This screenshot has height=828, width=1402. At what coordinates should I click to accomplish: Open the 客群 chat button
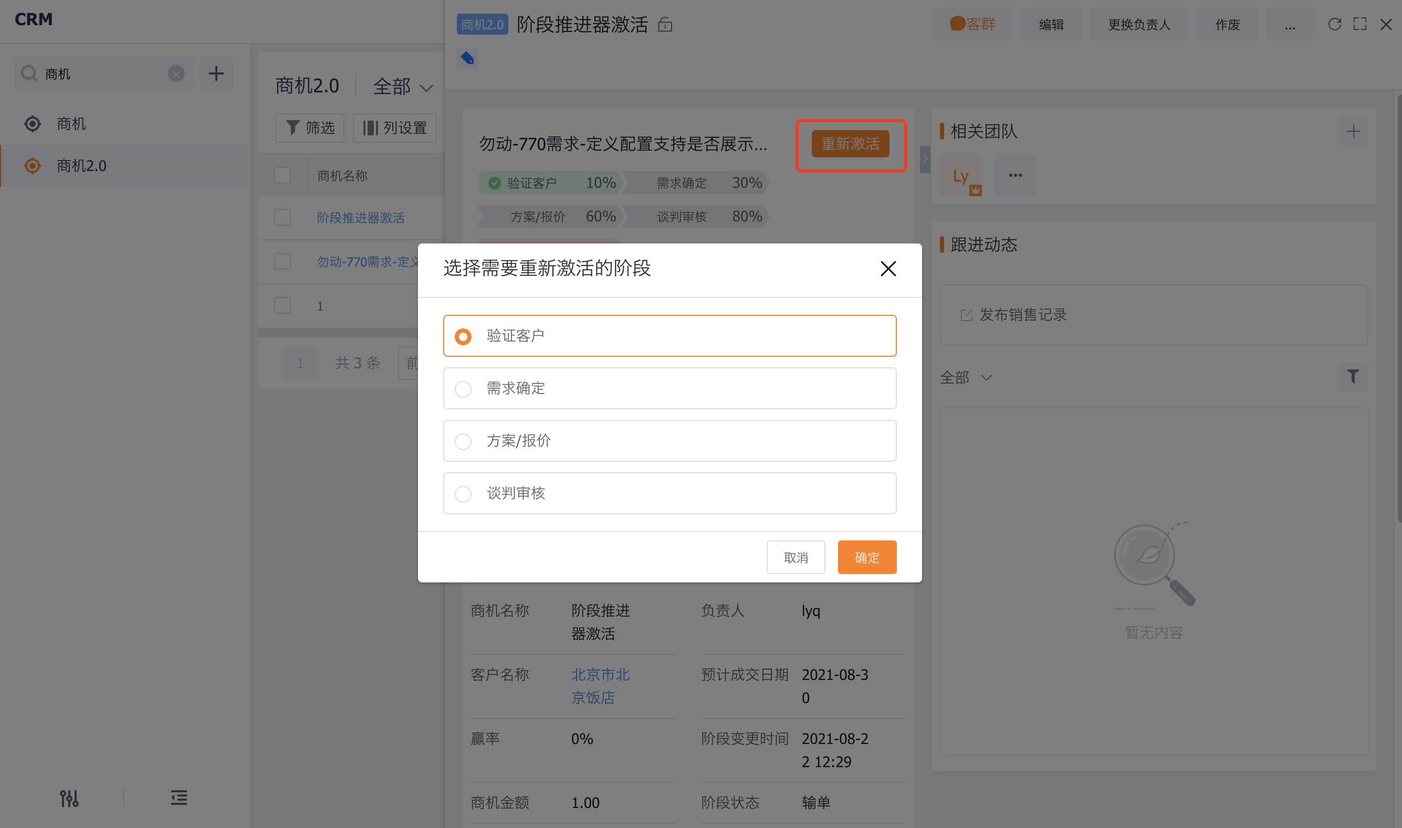point(972,24)
